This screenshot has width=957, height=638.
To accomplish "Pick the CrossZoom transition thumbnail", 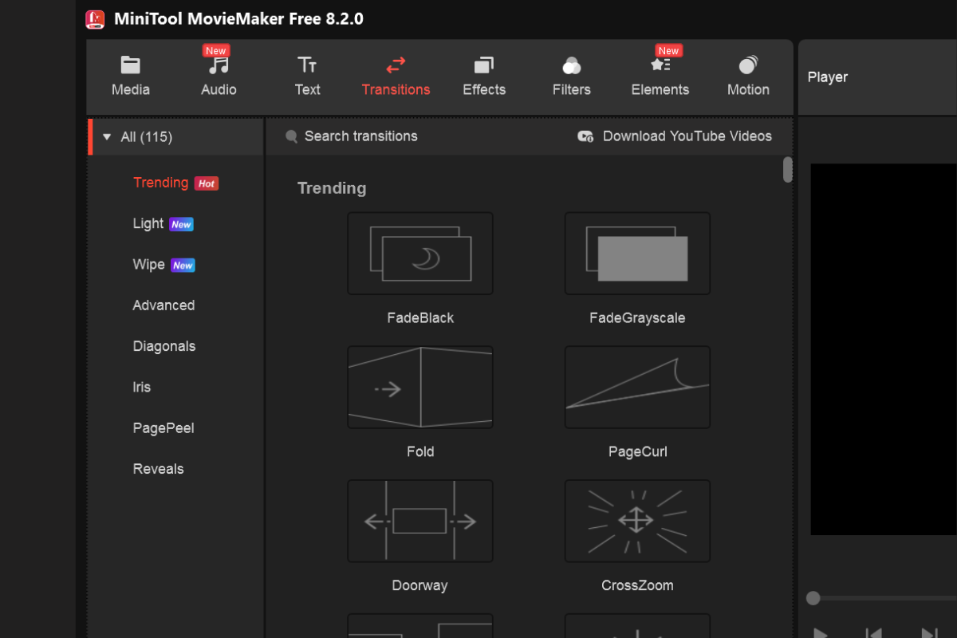I will coord(637,522).
